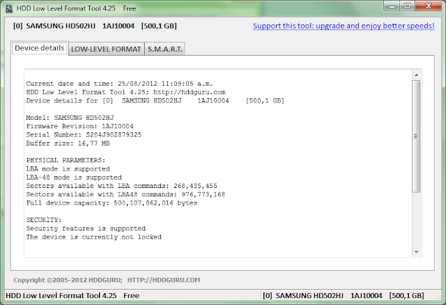
Task: Close the HDD Low Level Format Tool window
Action: 429,6
